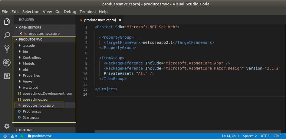
Task: Click line number 4 in the gutter
Action: click(x=86, y=43)
